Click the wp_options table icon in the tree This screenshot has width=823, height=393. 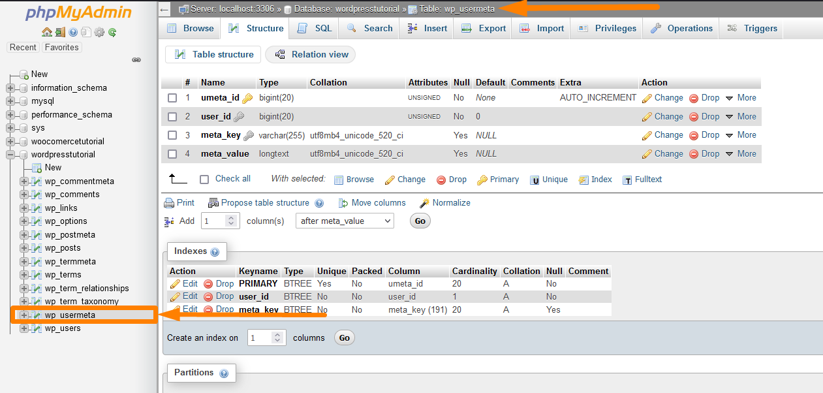[x=37, y=221]
